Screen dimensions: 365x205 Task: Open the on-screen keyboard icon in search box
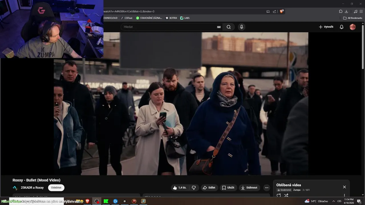point(219,27)
